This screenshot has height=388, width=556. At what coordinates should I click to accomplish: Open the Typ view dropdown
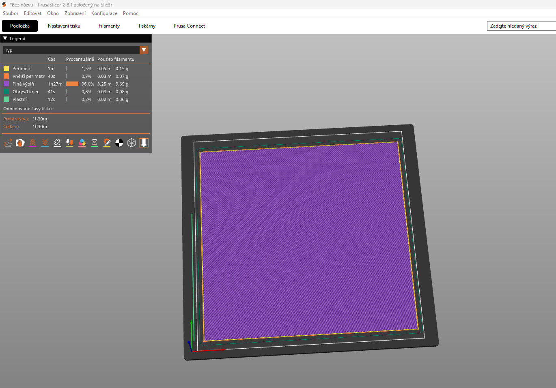click(x=144, y=50)
